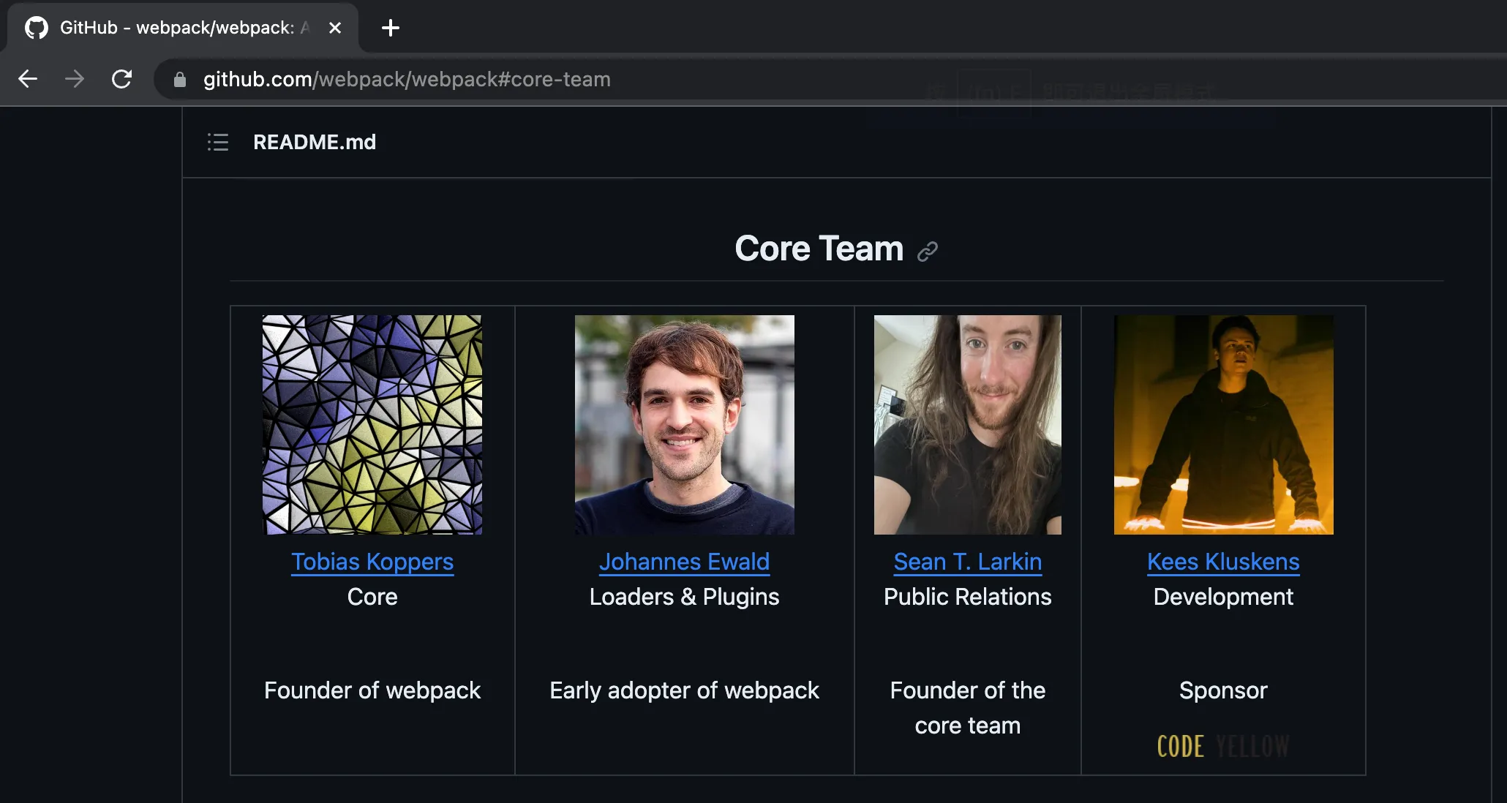Open Tobias Koppers profile link
Screen dimensions: 1507x803
[x=372, y=562]
